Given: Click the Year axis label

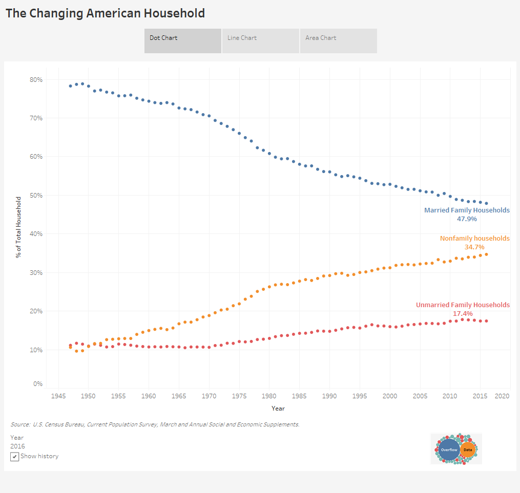Looking at the screenshot, I should tap(278, 408).
